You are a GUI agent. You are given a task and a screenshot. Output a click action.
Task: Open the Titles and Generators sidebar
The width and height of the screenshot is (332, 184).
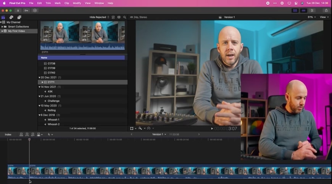tap(19, 17)
